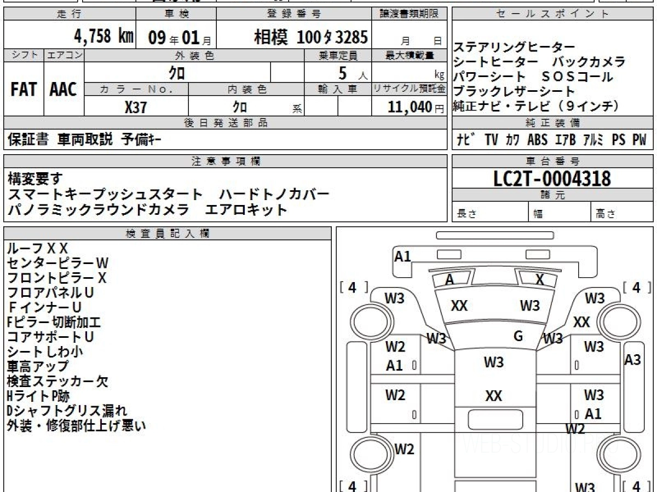Screen dimensions: 657x492
Task: Click the ハードトノカバー note
Action: coord(274,194)
